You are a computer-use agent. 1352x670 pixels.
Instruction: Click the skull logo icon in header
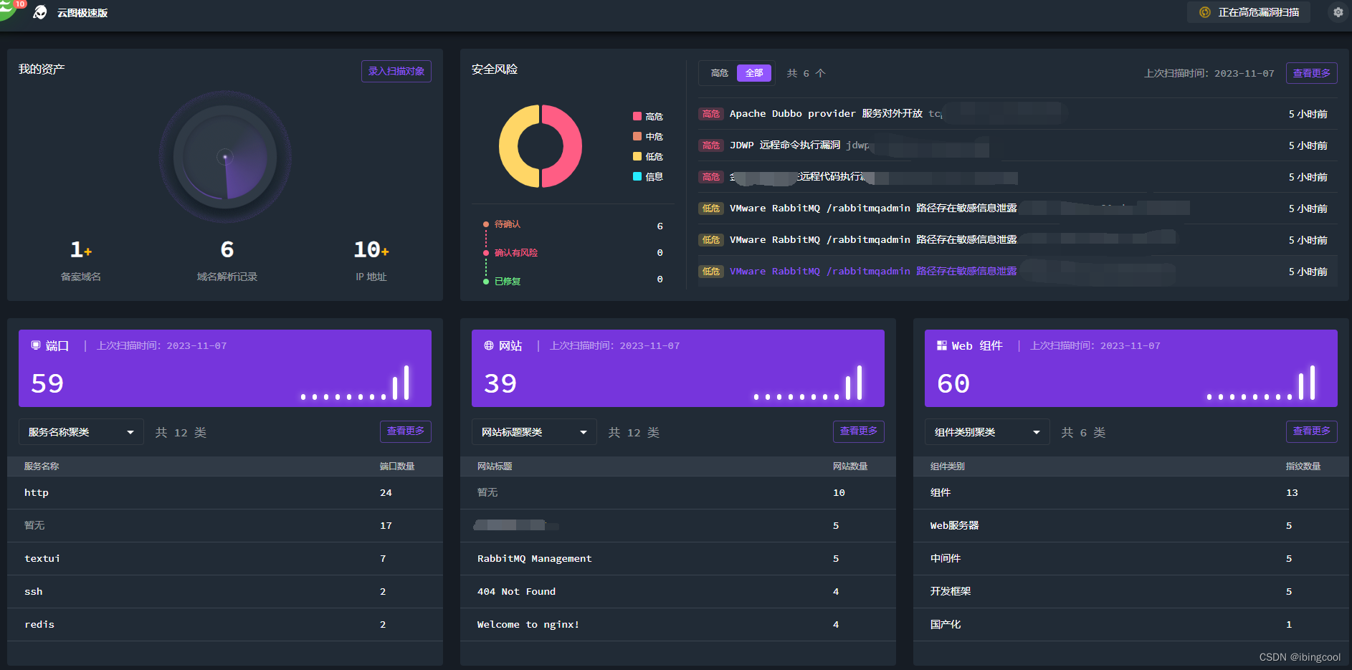40,12
